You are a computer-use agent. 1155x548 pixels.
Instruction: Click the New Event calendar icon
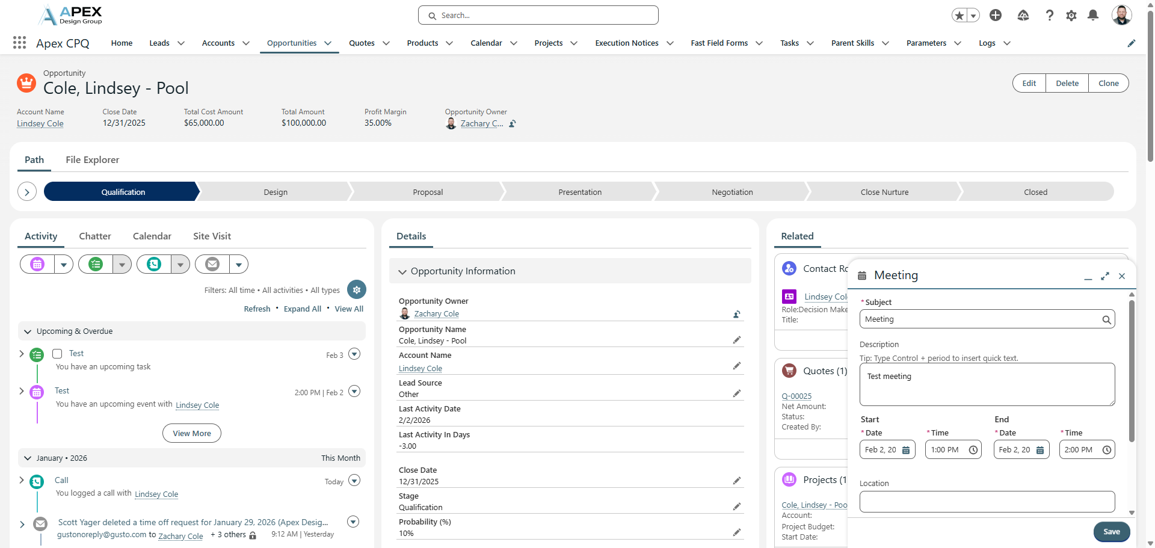tap(37, 264)
